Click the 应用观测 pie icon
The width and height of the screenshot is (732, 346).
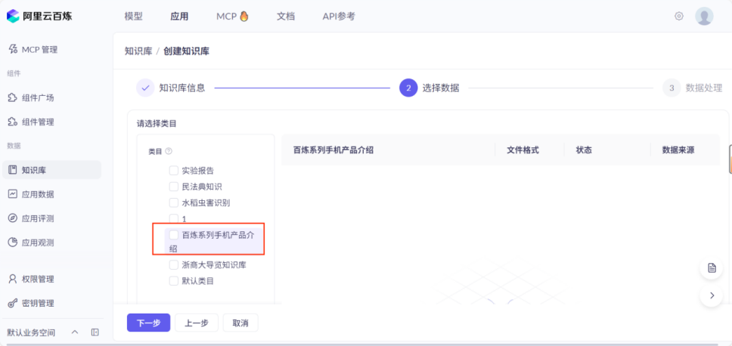click(13, 243)
